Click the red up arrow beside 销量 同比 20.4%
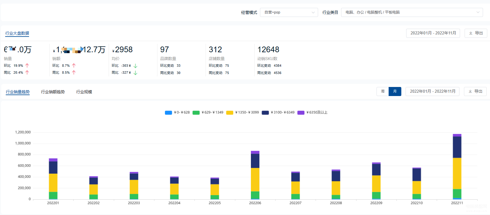Image resolution: width=490 pixels, height=215 pixels. (x=27, y=72)
